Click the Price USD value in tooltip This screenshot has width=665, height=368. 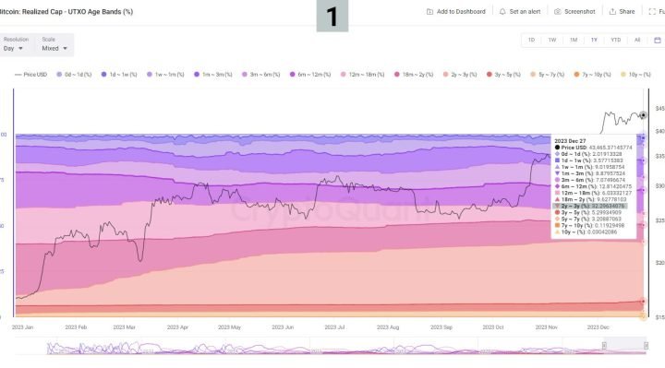coord(611,148)
